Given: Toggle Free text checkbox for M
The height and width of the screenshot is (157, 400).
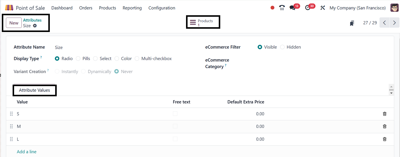Looking at the screenshot, I should point(175,126).
